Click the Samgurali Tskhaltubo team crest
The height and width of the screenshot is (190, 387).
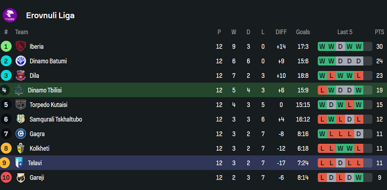click(21, 119)
